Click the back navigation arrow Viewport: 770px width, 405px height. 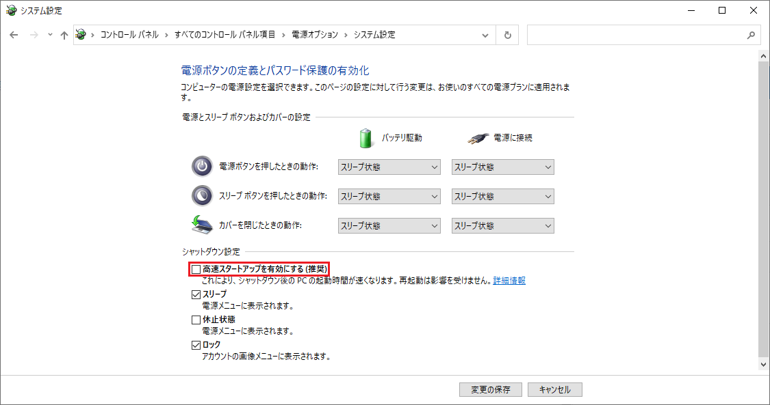tap(14, 35)
